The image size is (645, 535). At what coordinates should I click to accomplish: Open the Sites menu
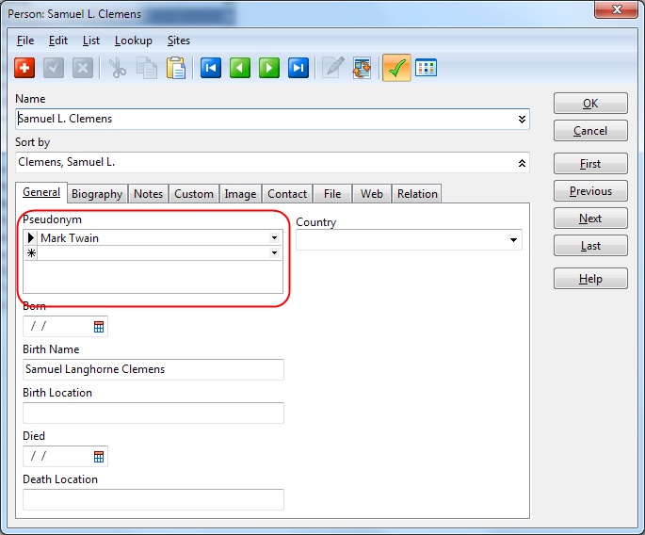(x=179, y=41)
